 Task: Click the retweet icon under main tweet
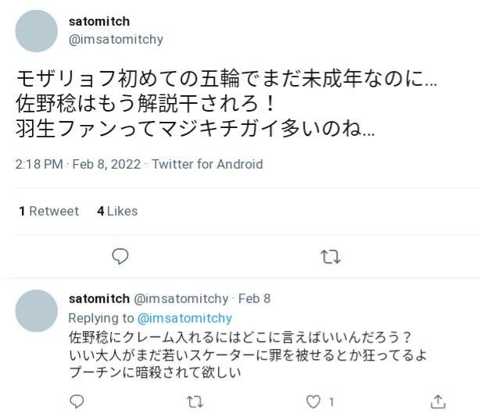(331, 257)
